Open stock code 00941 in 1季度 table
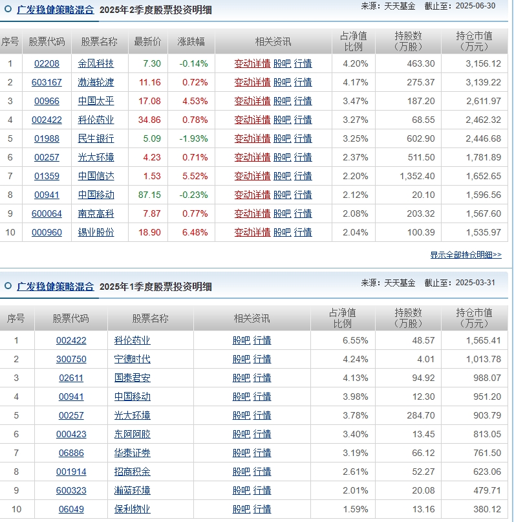Image resolution: width=514 pixels, height=522 pixels. click(71, 397)
